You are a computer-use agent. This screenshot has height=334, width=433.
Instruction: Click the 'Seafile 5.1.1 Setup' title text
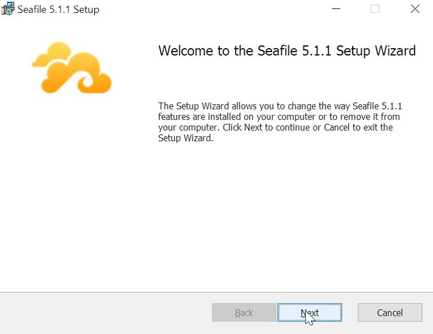[x=58, y=10]
